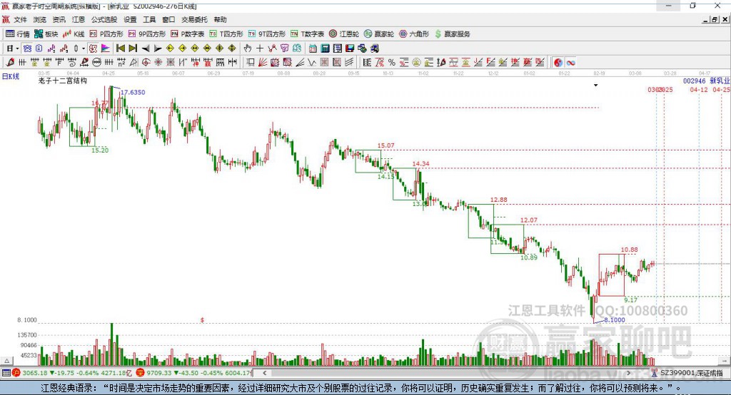Toggle the yin-yang taiji icon
Image resolution: width=731 pixels, height=395 pixels.
(558, 63)
